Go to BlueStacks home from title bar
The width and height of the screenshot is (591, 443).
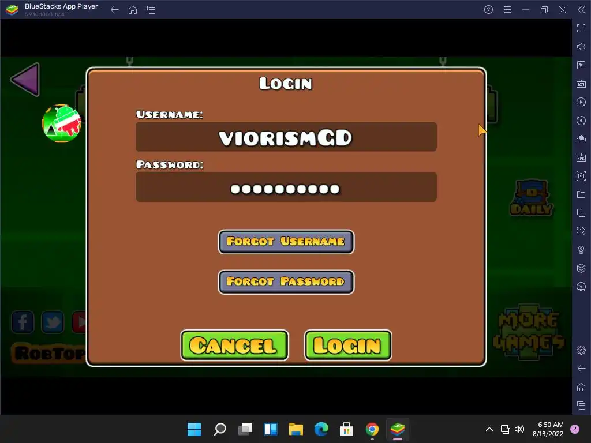click(x=133, y=10)
